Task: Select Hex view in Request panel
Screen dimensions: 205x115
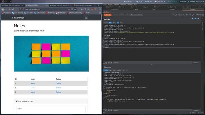Action: pyautogui.click(x=114, y=23)
